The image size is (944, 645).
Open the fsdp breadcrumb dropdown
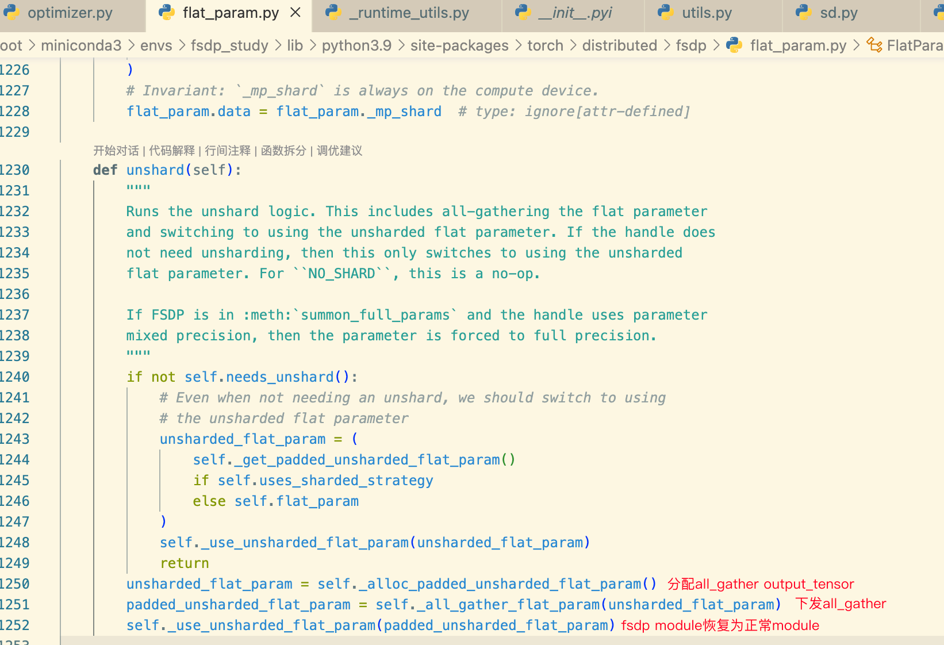click(691, 45)
